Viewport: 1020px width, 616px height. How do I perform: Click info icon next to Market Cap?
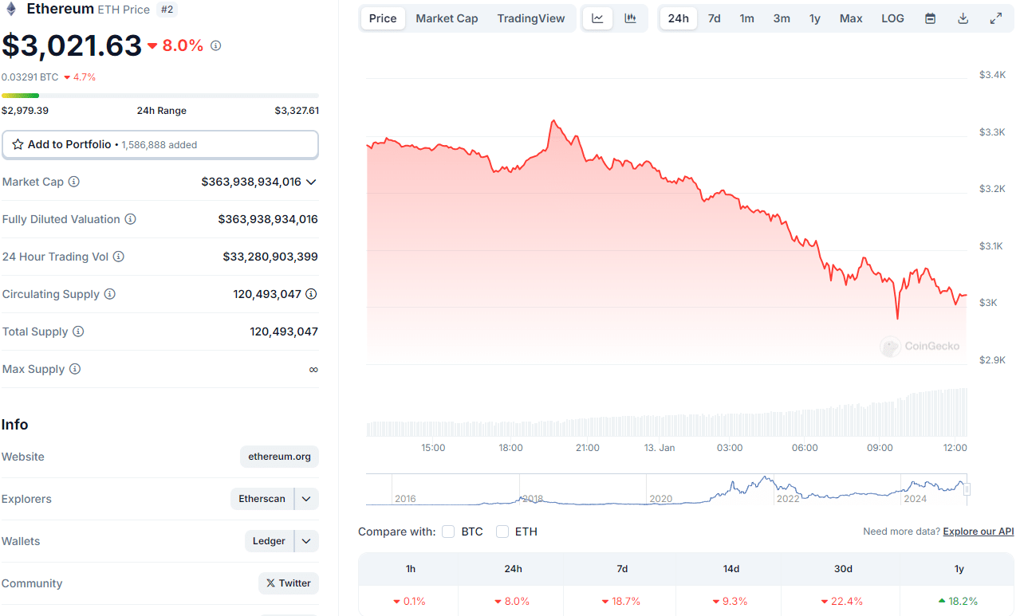click(x=74, y=182)
